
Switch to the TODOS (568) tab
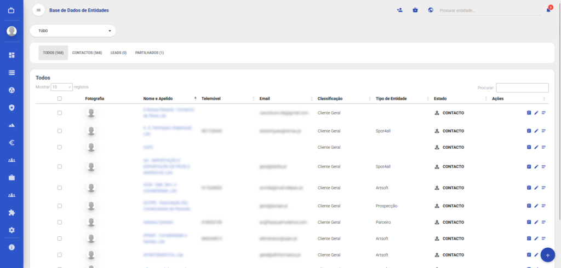click(x=53, y=53)
